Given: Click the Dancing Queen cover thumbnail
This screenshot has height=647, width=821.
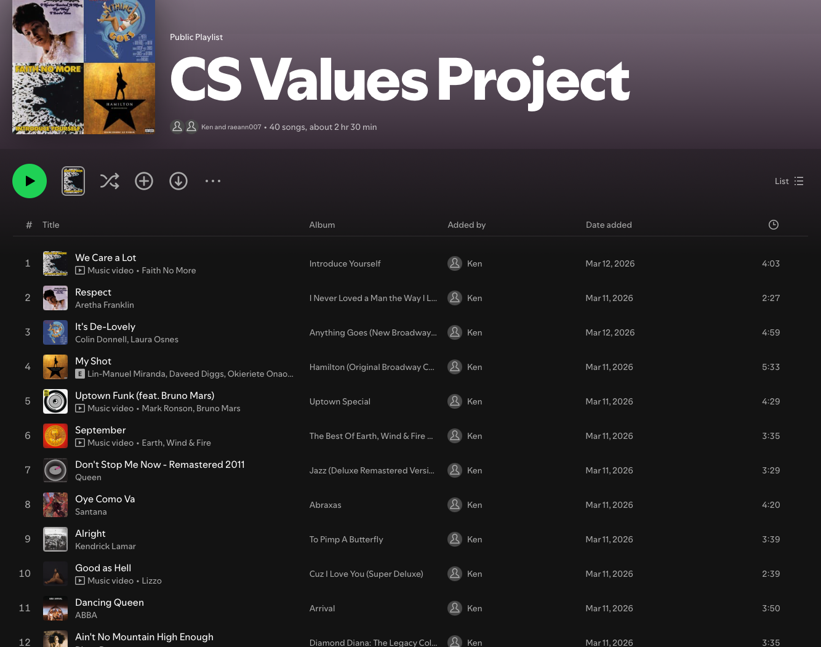Looking at the screenshot, I should point(55,608).
